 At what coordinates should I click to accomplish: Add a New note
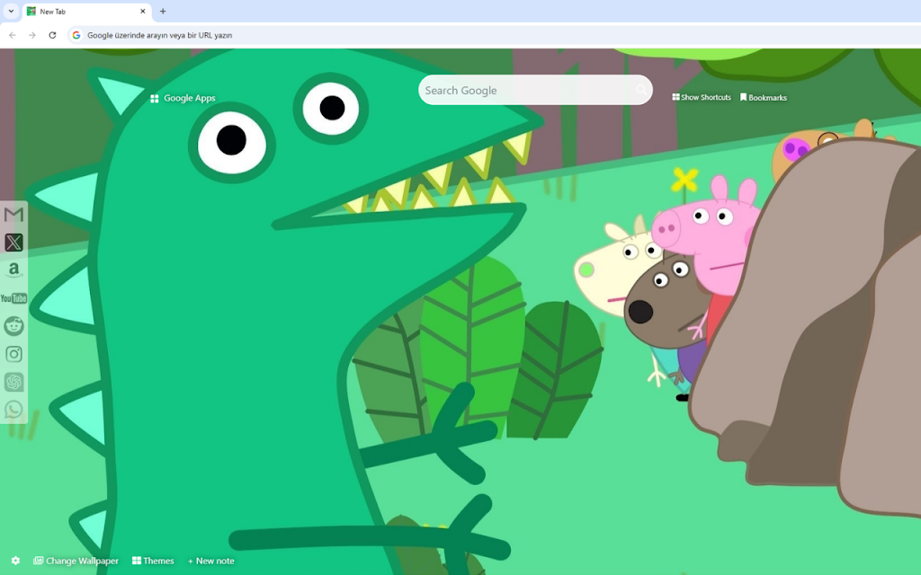(x=210, y=561)
